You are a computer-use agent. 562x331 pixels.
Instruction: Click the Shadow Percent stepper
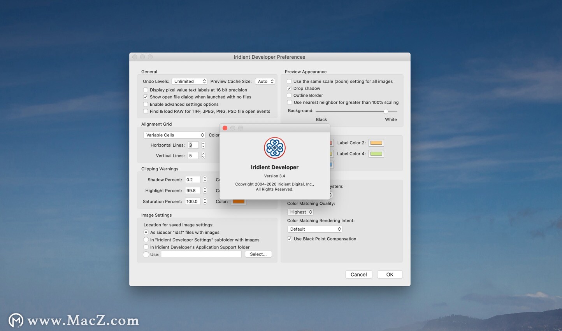click(x=205, y=180)
